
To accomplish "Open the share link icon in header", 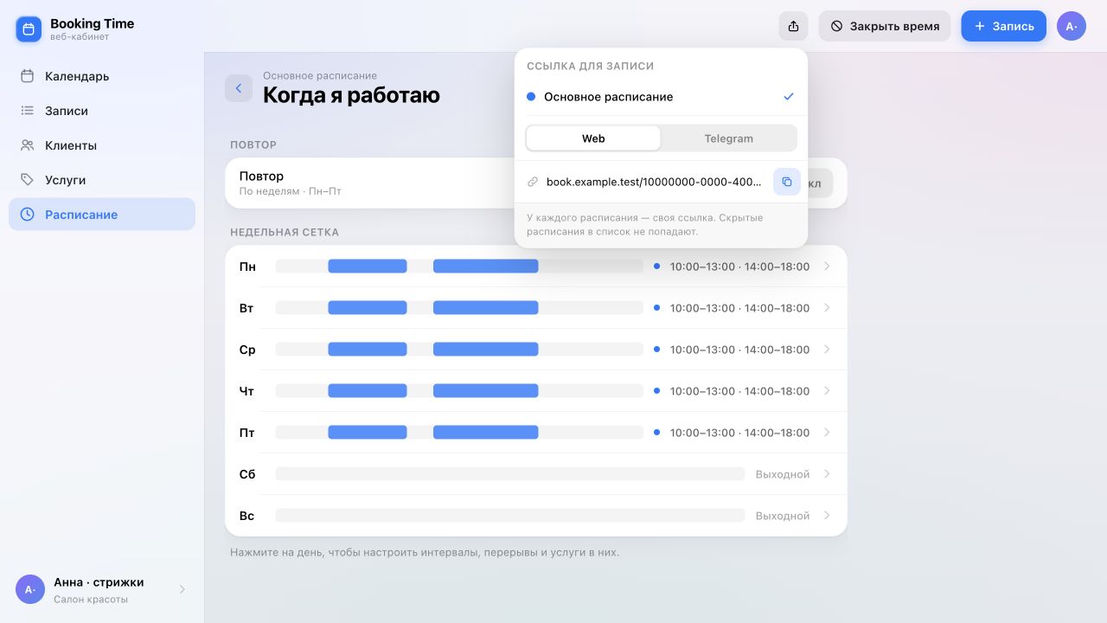I will 794,26.
